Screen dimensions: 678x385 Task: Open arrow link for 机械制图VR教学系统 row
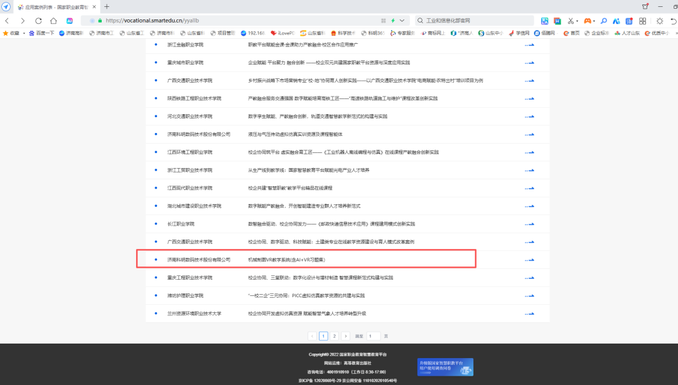click(x=530, y=260)
